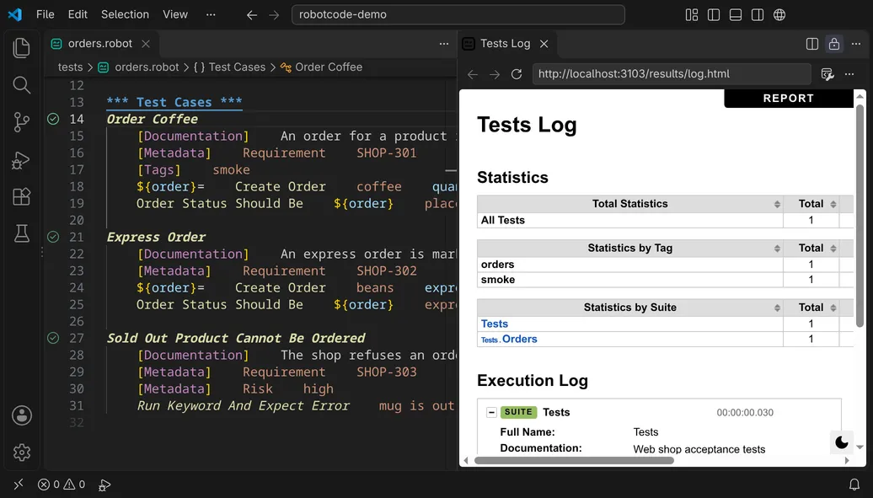The image size is (873, 498).
Task: Open the Testing flask view
Action: (21, 233)
